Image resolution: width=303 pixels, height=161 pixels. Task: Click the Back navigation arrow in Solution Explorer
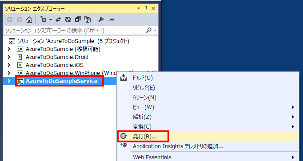10,20
